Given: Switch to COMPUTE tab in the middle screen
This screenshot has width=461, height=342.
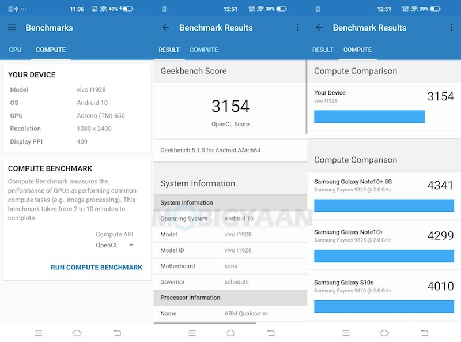Looking at the screenshot, I should [204, 50].
